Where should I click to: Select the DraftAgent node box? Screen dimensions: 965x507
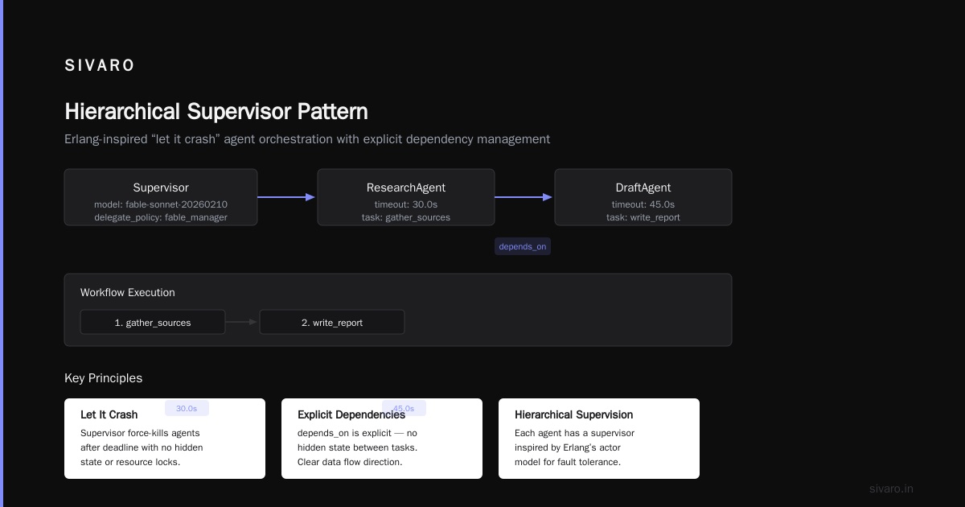pos(643,197)
